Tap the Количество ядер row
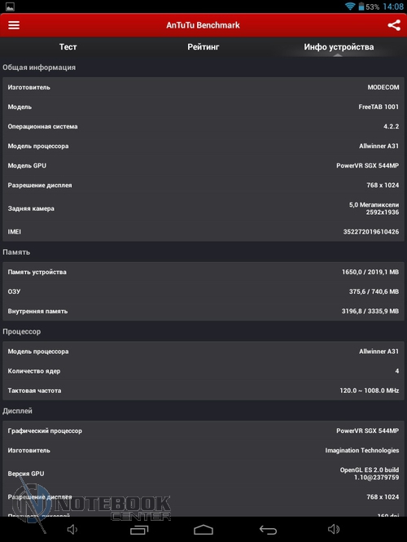This screenshot has width=407, height=542. [x=203, y=371]
